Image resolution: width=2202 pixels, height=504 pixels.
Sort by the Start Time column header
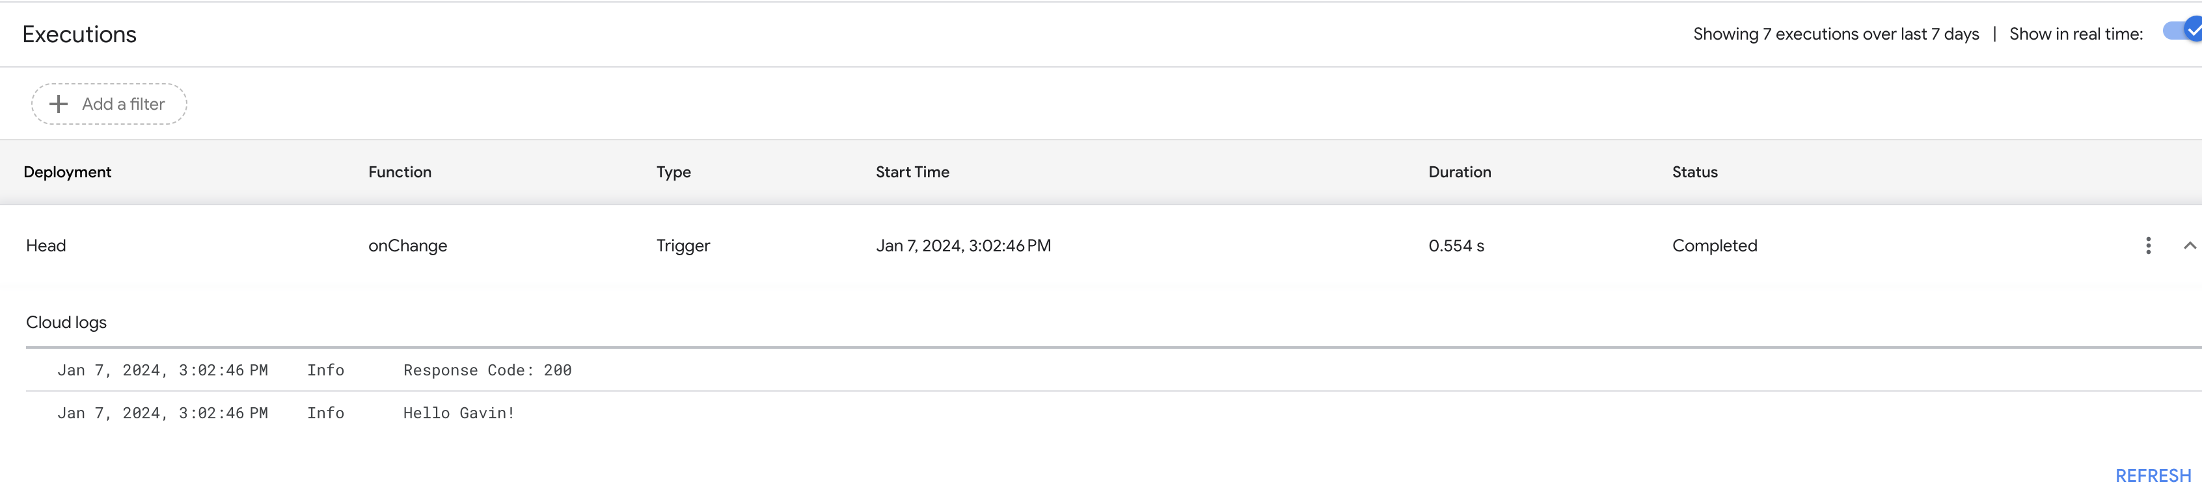tap(911, 172)
